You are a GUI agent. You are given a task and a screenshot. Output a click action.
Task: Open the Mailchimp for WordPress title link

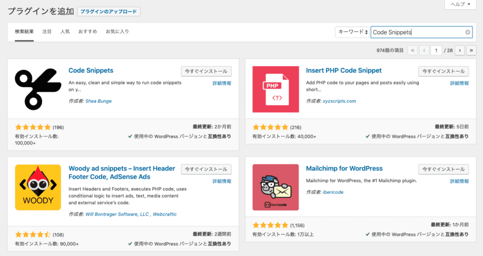[x=344, y=168]
